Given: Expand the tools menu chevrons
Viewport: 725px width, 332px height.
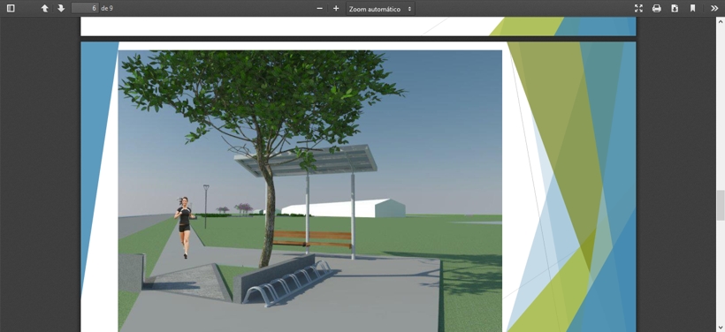Looking at the screenshot, I should [x=714, y=8].
